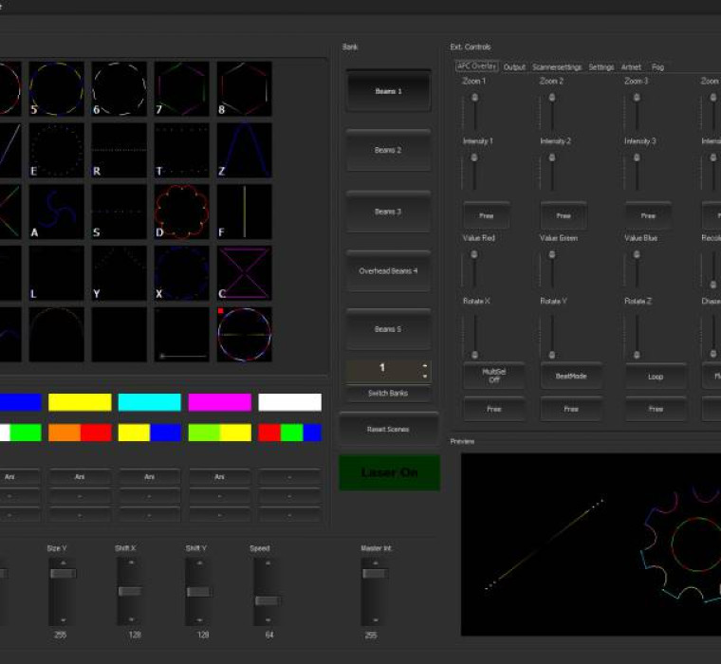Select the flower pattern scene labeled D

pyautogui.click(x=181, y=212)
